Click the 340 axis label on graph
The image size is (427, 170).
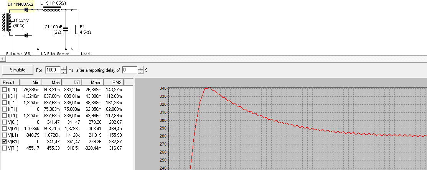pyautogui.click(x=163, y=88)
